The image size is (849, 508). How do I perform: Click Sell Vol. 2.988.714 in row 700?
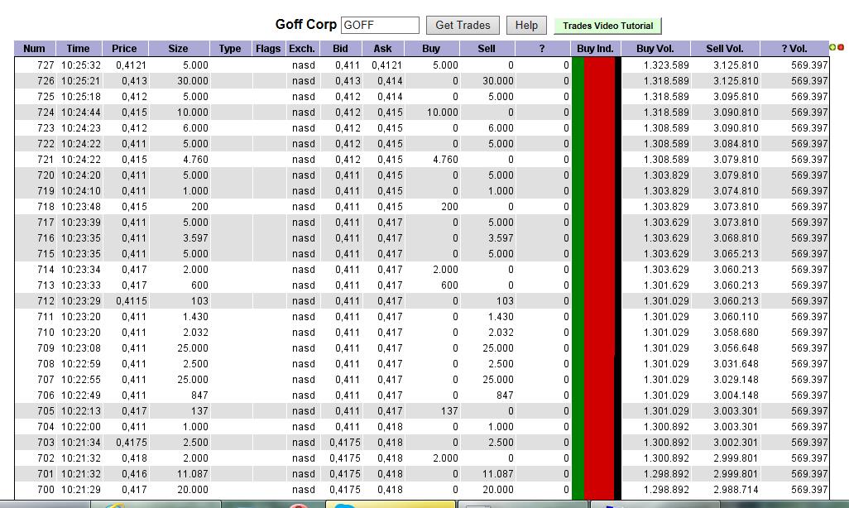click(x=736, y=489)
